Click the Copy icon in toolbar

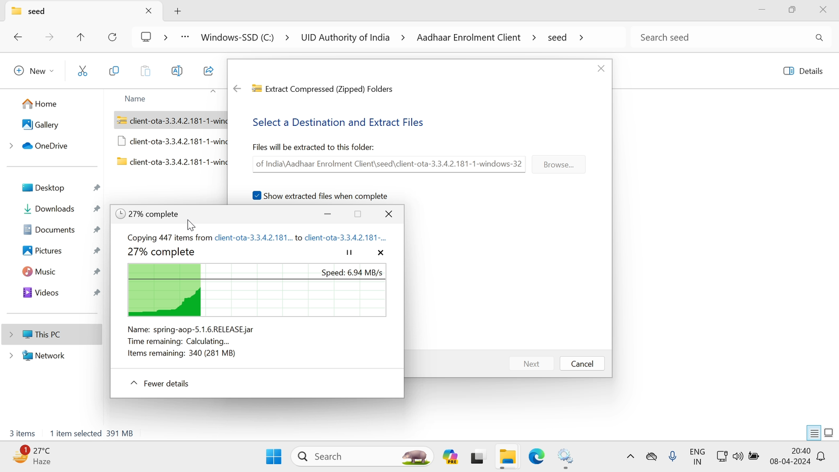(x=114, y=71)
